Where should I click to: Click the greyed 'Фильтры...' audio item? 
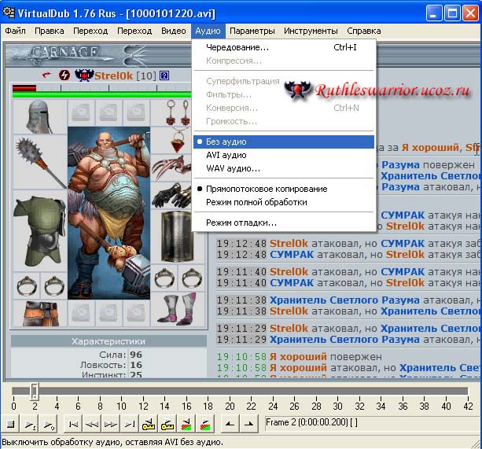tap(284, 94)
